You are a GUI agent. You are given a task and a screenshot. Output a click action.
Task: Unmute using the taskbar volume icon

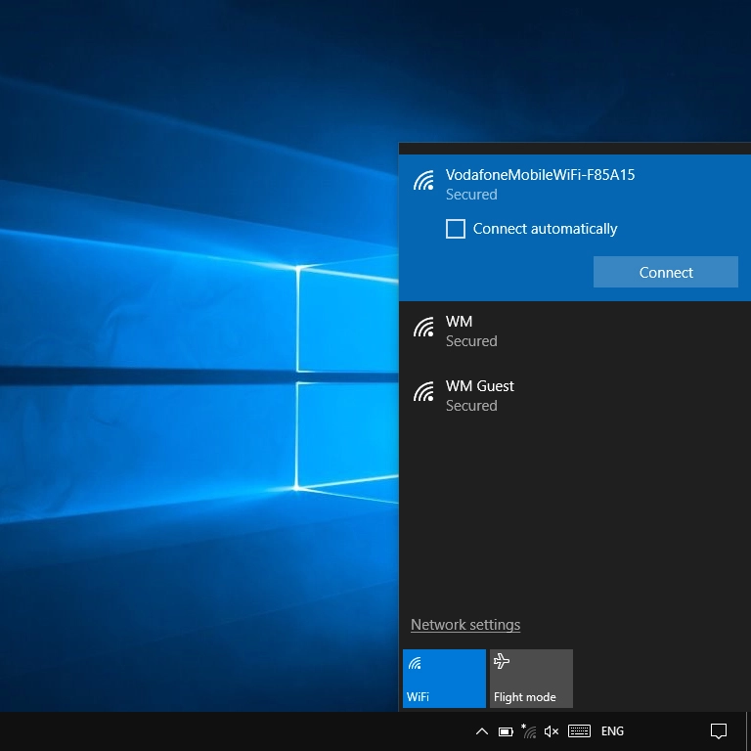click(552, 731)
